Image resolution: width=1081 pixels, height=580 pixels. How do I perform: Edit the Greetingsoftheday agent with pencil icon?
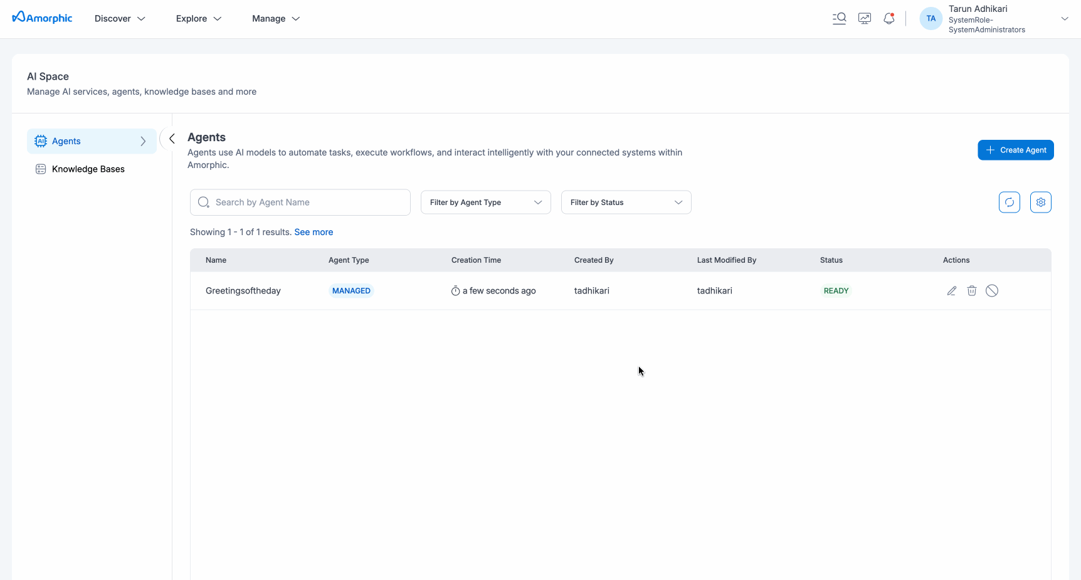[x=951, y=291]
